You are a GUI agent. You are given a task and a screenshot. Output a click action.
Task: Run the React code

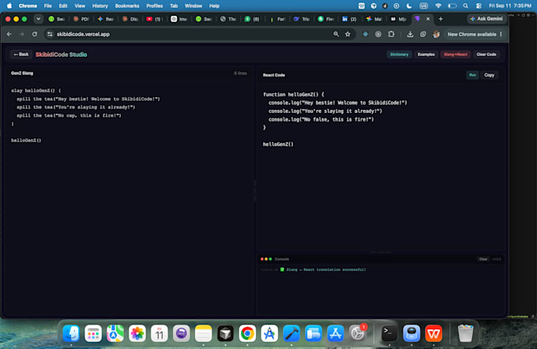pyautogui.click(x=472, y=75)
